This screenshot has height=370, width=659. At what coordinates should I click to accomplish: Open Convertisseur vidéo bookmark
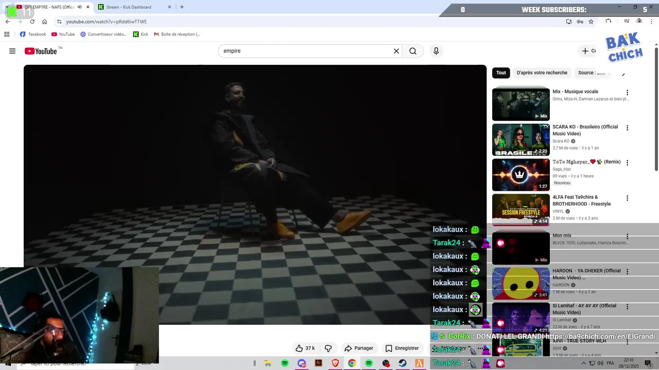click(103, 34)
